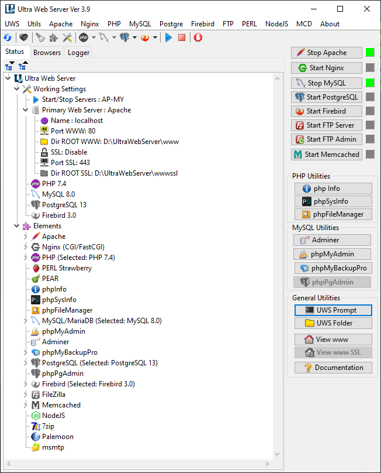Expand the PHP (Selected: PHP 7.4) node
This screenshot has width=381, height=473.
[26, 258]
